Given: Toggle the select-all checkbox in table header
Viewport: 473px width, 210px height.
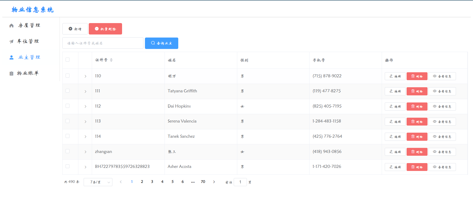Looking at the screenshot, I should 67,60.
